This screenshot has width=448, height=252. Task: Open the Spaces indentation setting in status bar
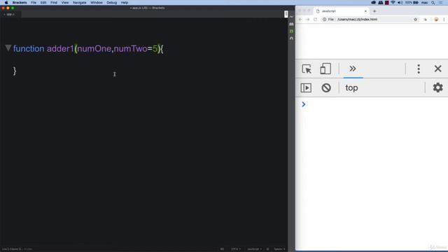pos(279,249)
